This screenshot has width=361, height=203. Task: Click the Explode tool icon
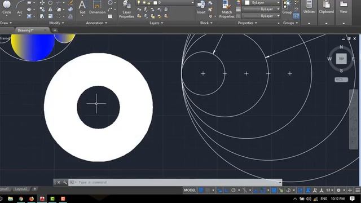coord(71,10)
